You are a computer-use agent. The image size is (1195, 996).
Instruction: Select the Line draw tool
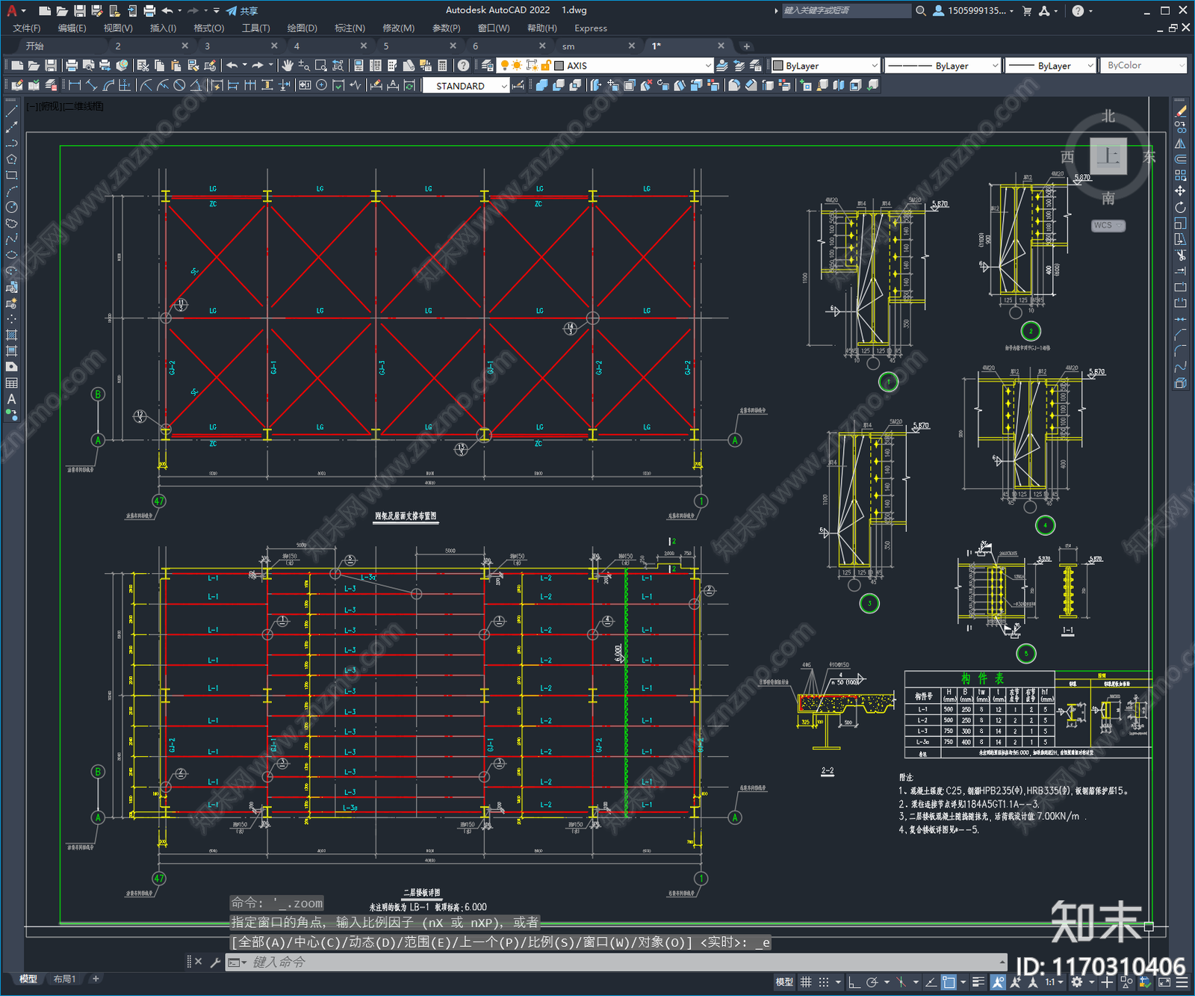11,111
